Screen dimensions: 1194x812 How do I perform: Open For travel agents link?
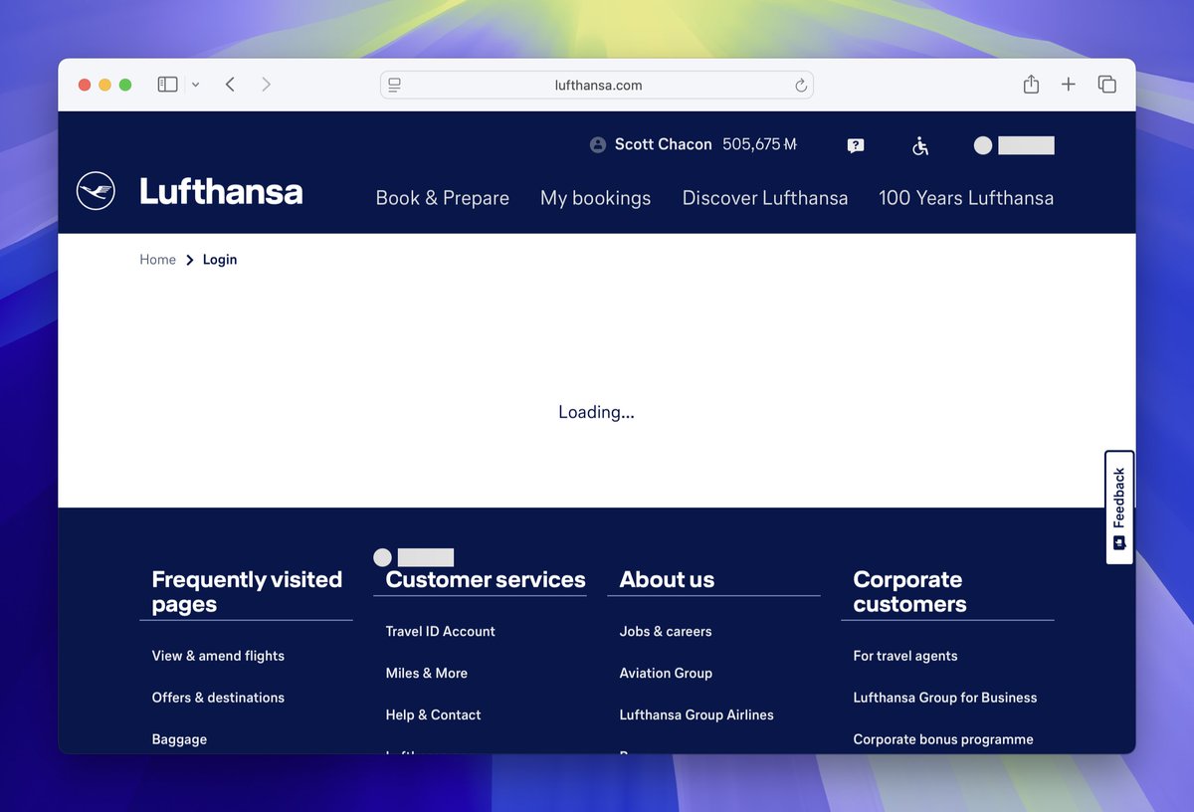pos(905,656)
